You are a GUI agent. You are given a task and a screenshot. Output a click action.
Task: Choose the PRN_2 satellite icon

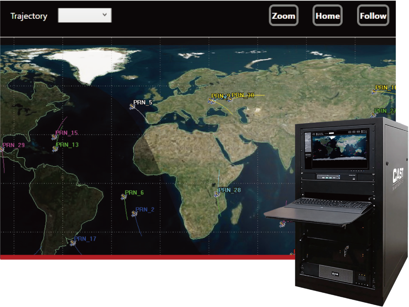134,214
